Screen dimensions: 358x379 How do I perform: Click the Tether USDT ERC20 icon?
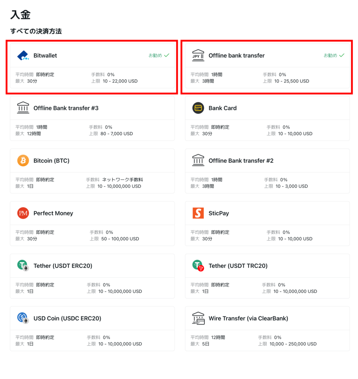coord(23,266)
